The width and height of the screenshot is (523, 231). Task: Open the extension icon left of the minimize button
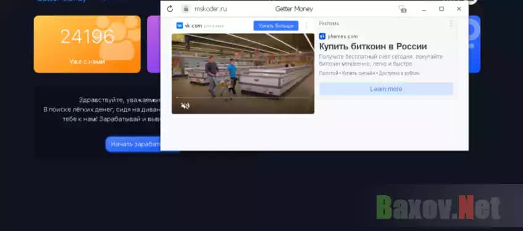(403, 9)
